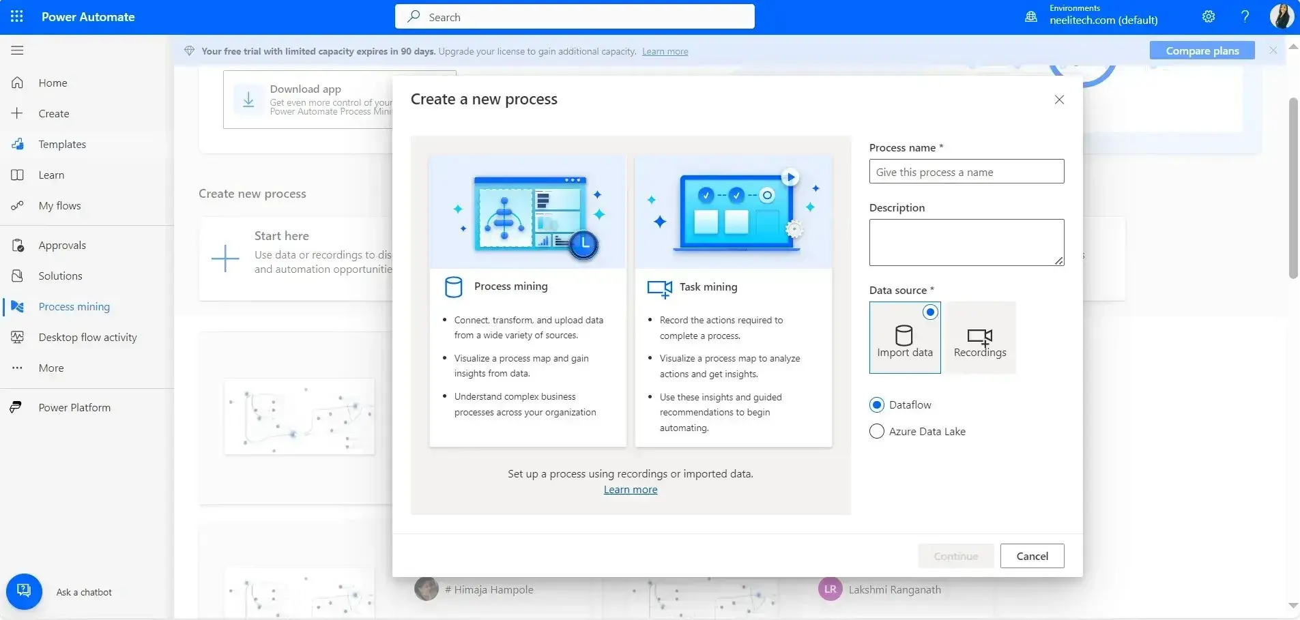Click the diamond icon in trial banner
1300x620 pixels.
point(190,51)
